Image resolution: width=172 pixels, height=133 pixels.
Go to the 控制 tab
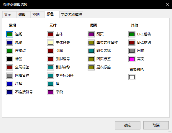click(x=37, y=14)
